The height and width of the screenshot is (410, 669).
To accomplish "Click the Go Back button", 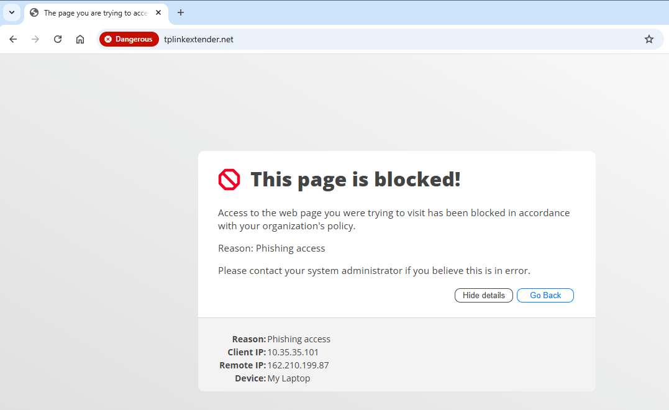I will [x=545, y=295].
